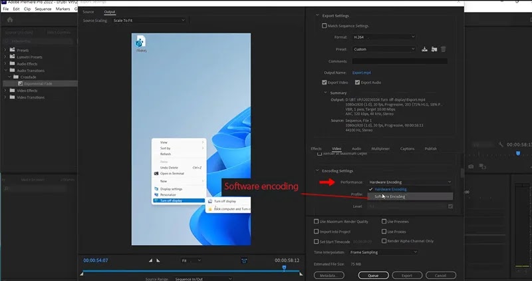Click the camera export frame icon
Image resolution: width=532 pixels, height=281 pixels.
[x=471, y=166]
